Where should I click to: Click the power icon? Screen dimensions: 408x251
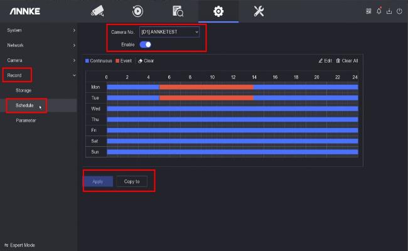coord(399,11)
